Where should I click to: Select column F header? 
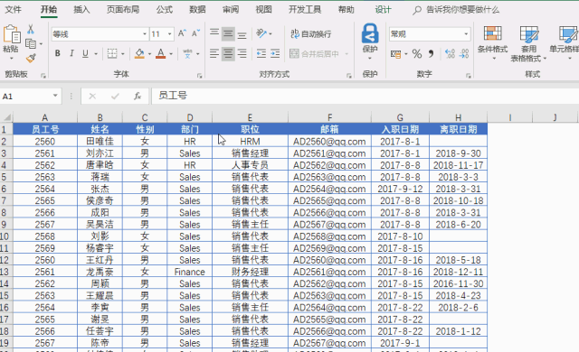(329, 117)
